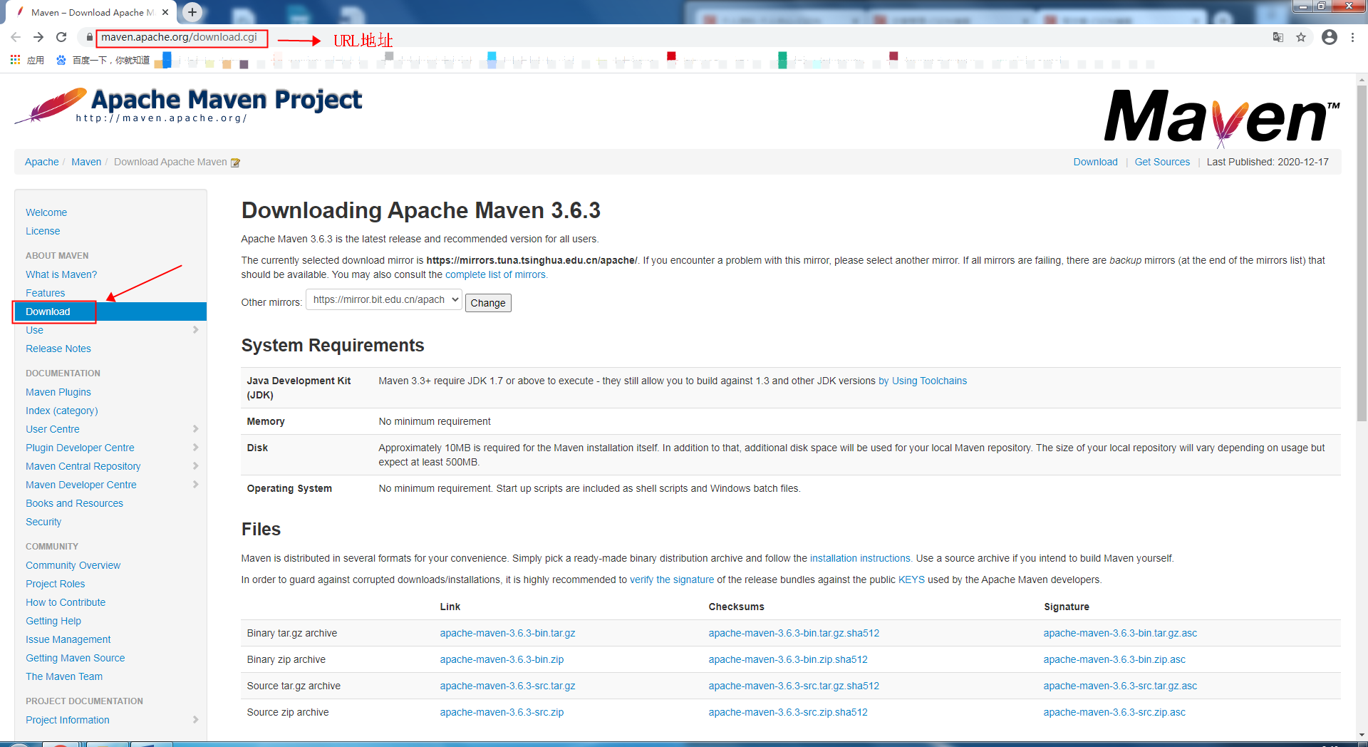The height and width of the screenshot is (747, 1368).
Task: Open Index (category) link
Action: pyautogui.click(x=62, y=411)
